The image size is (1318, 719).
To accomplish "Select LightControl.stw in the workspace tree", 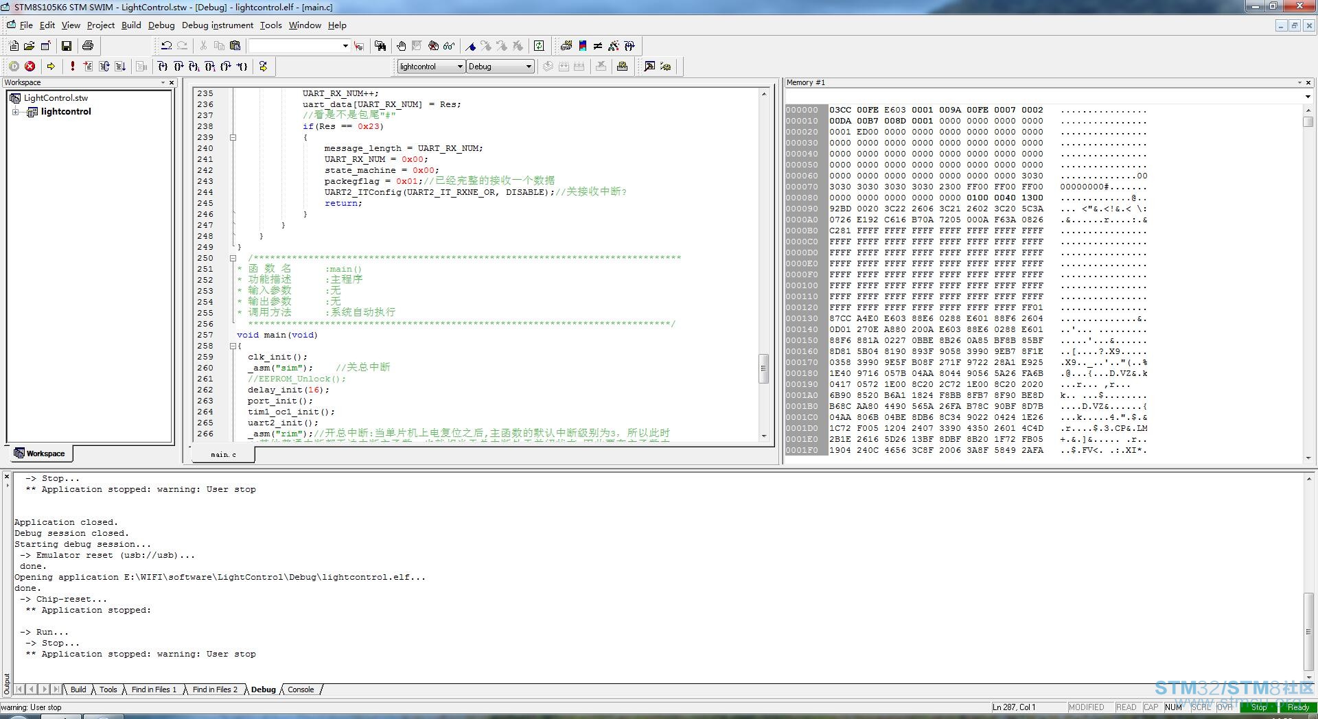I will [x=56, y=98].
